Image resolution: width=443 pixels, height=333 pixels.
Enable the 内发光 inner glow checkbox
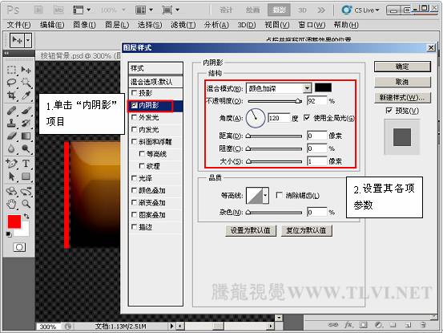(x=135, y=129)
